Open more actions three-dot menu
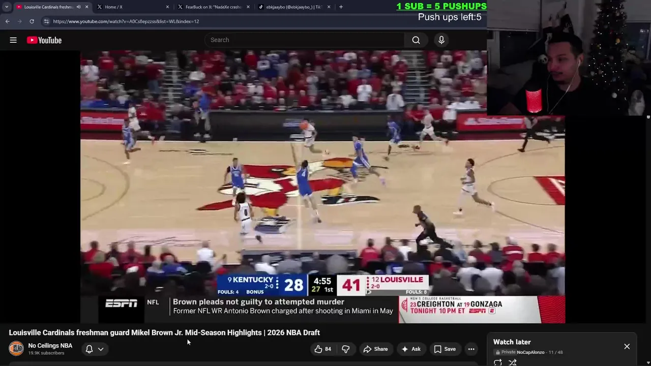The width and height of the screenshot is (651, 366). [471, 349]
